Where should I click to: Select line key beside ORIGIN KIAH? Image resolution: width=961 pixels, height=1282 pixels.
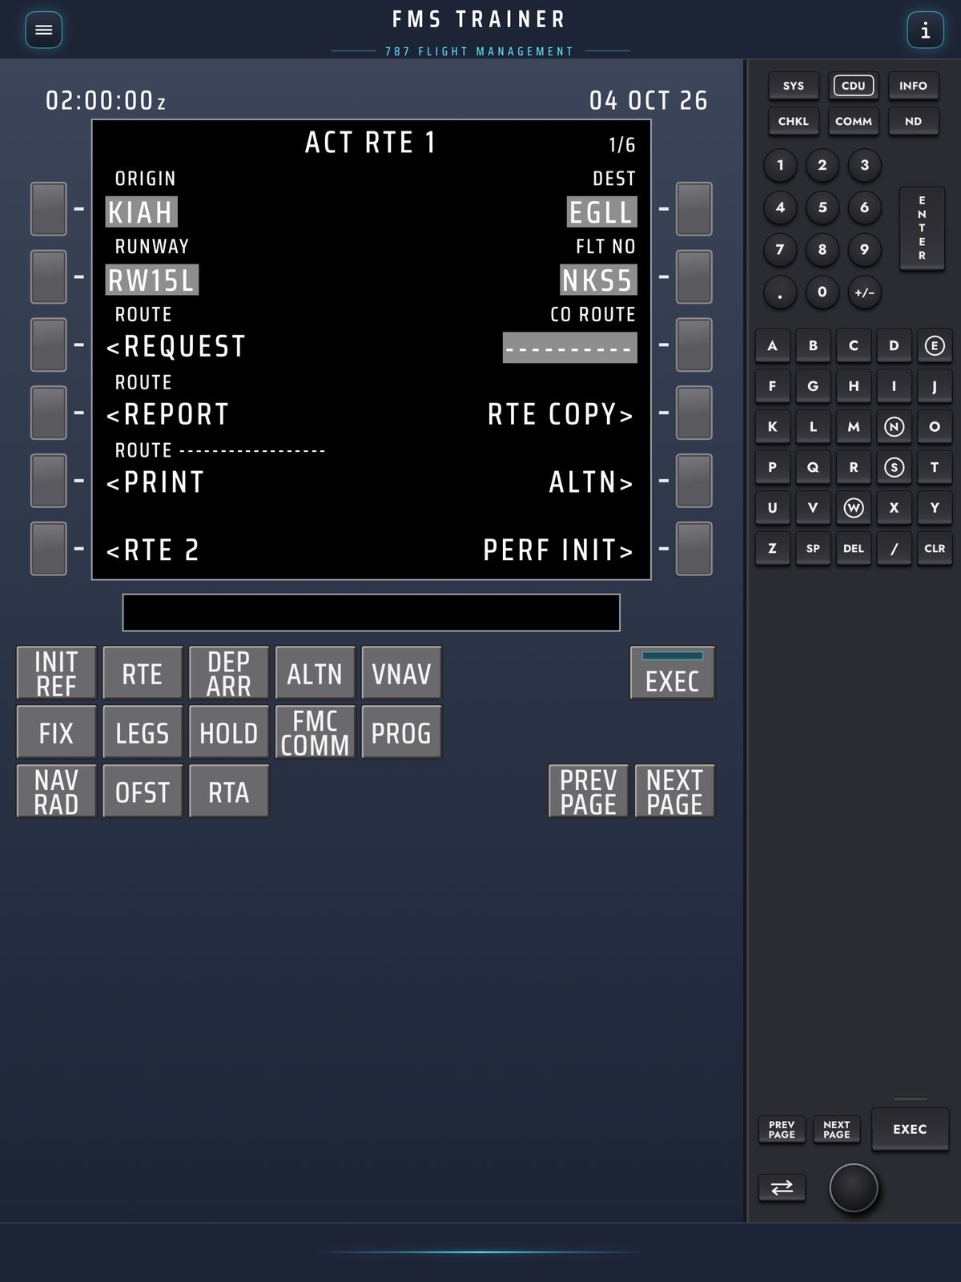tap(49, 209)
